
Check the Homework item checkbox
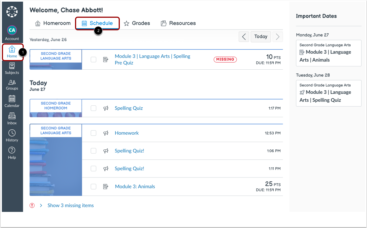(x=93, y=133)
